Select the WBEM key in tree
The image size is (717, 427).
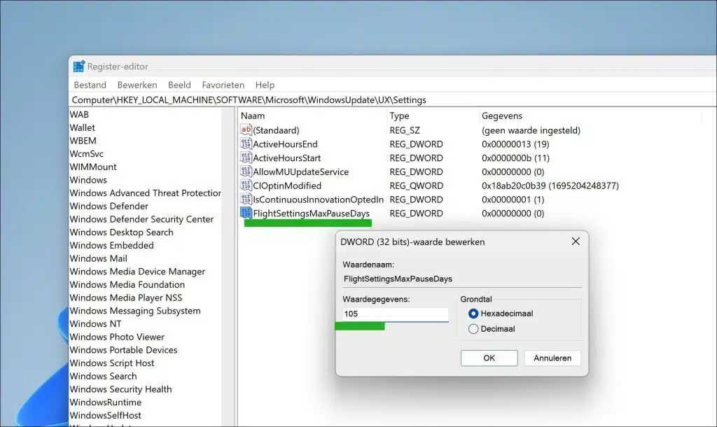pos(83,141)
